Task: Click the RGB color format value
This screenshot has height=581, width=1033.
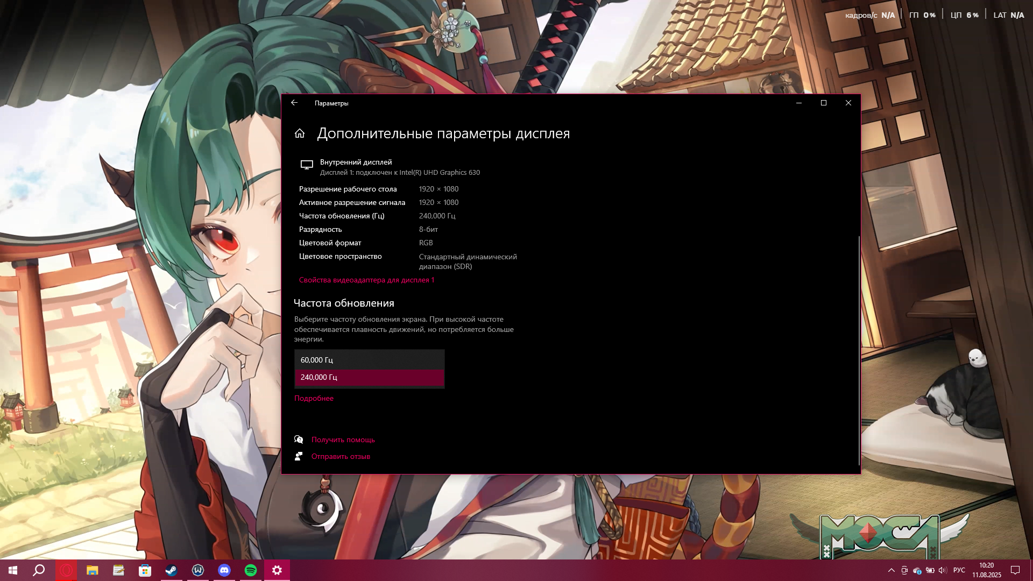Action: pos(426,243)
